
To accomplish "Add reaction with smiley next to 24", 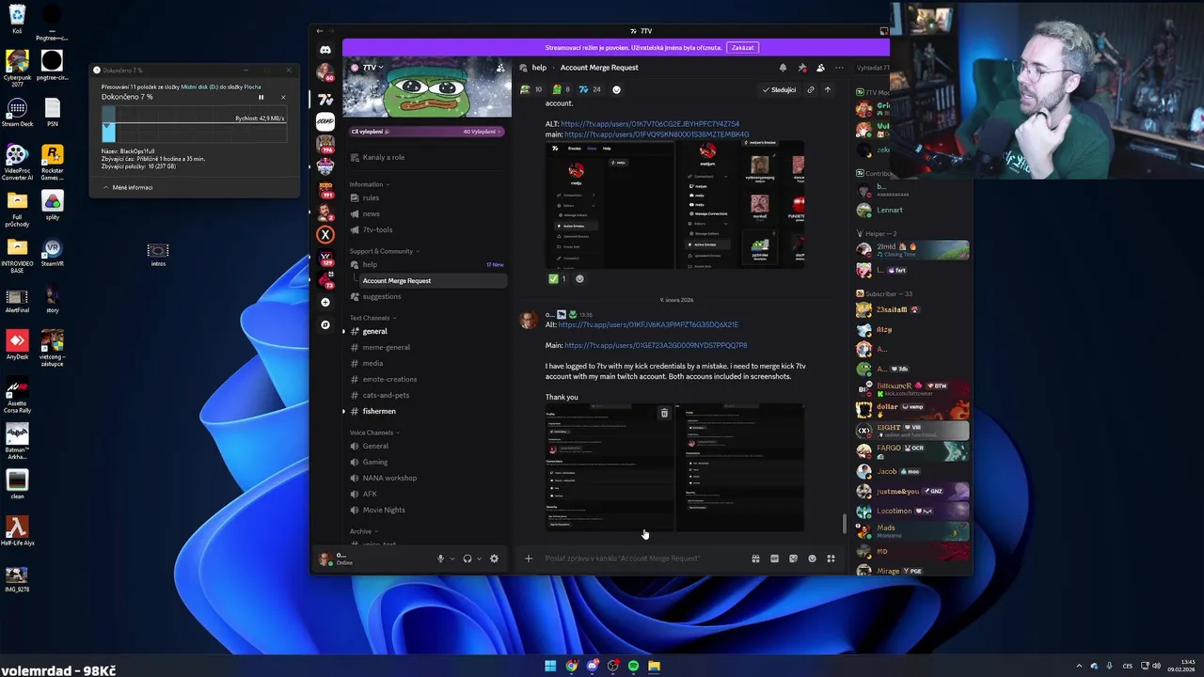I will 616,89.
